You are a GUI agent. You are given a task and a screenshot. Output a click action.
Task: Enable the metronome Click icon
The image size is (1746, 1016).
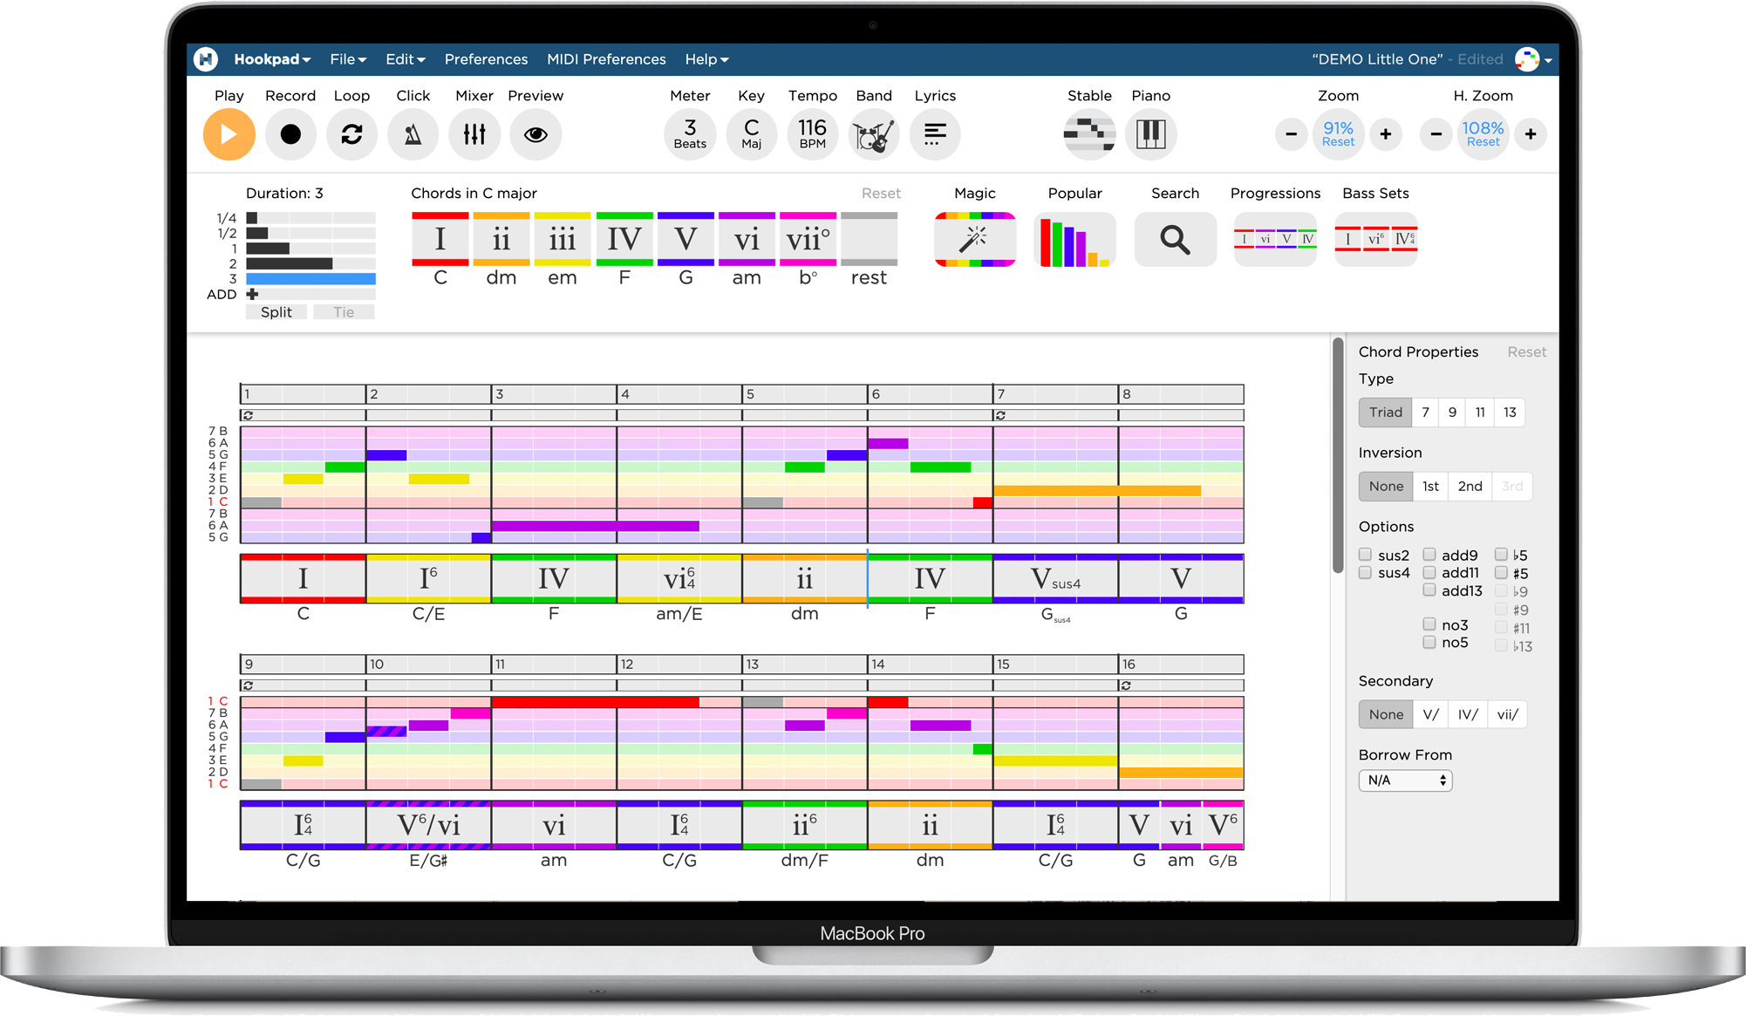(413, 134)
